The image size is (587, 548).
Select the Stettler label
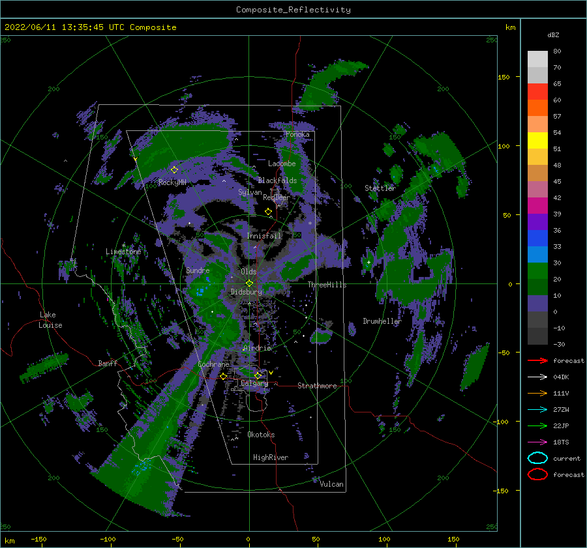click(x=380, y=188)
